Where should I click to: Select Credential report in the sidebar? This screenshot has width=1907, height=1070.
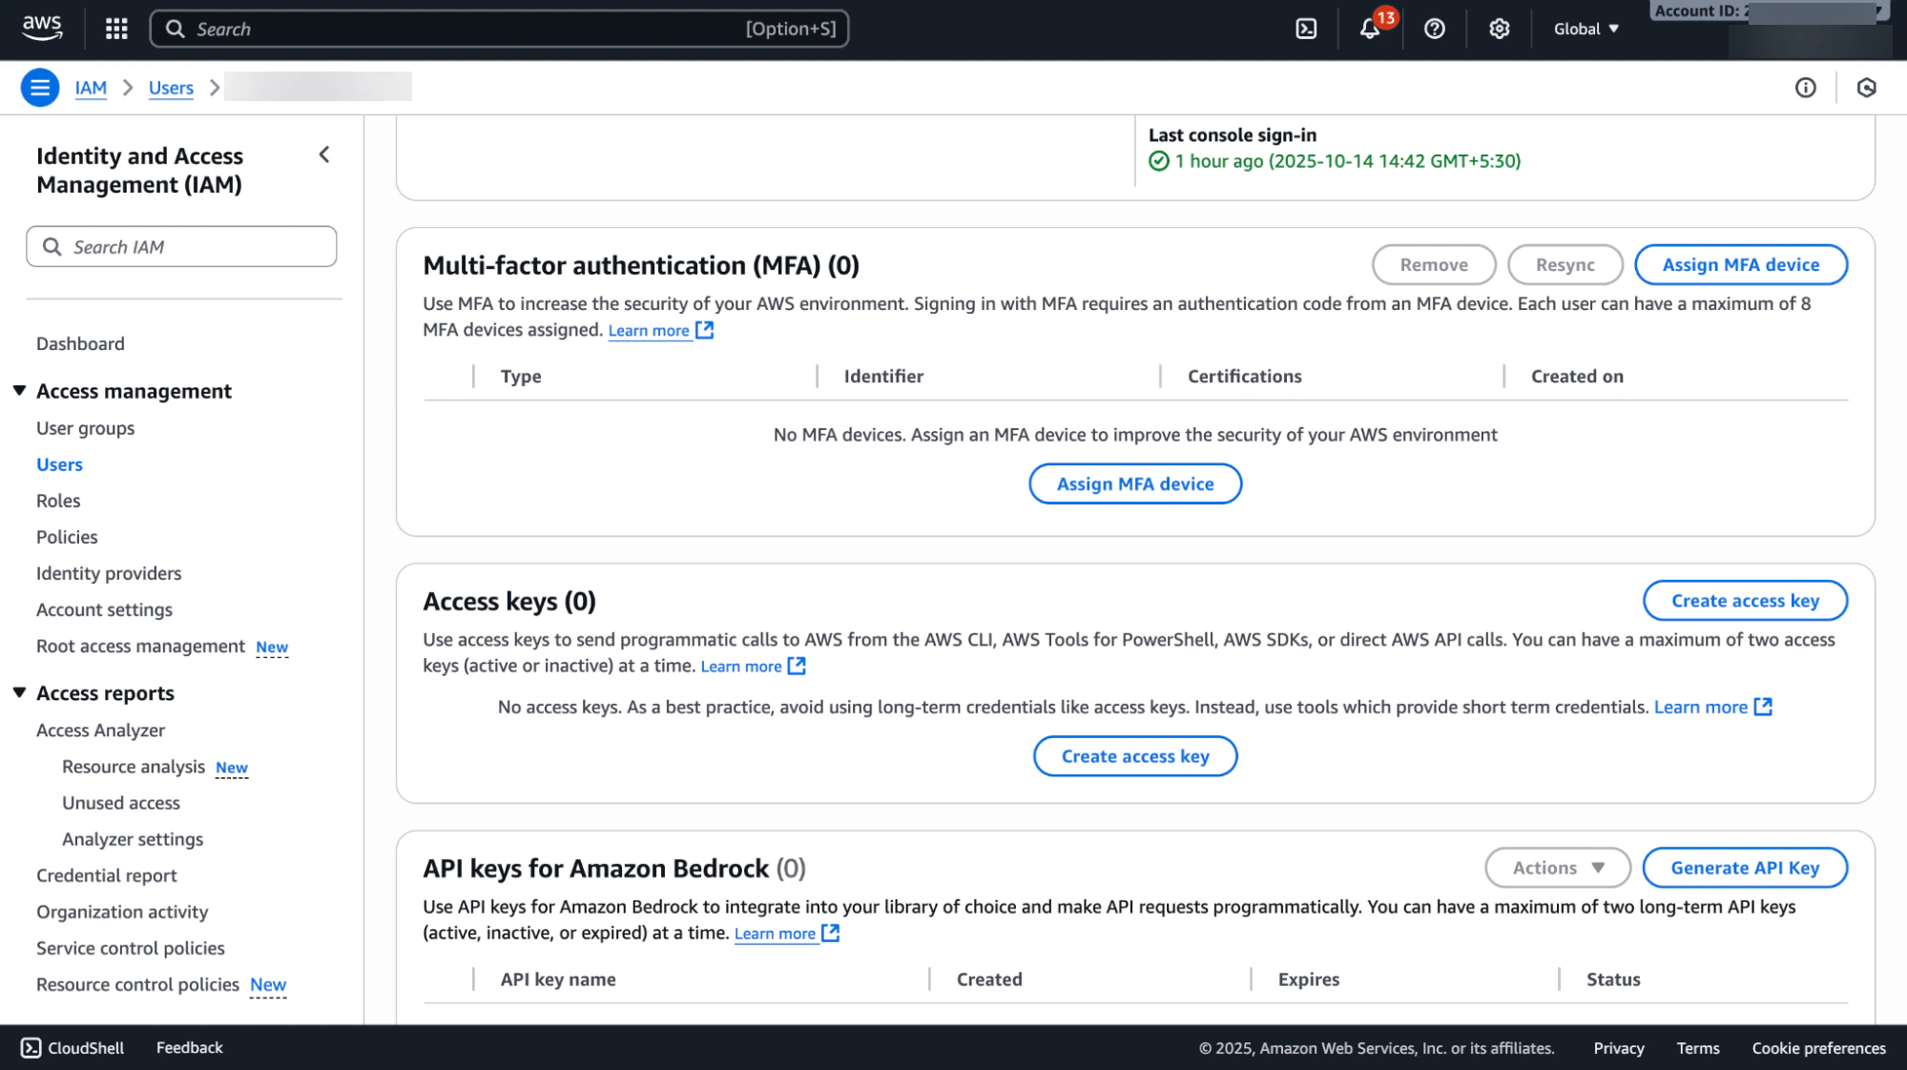(106, 875)
